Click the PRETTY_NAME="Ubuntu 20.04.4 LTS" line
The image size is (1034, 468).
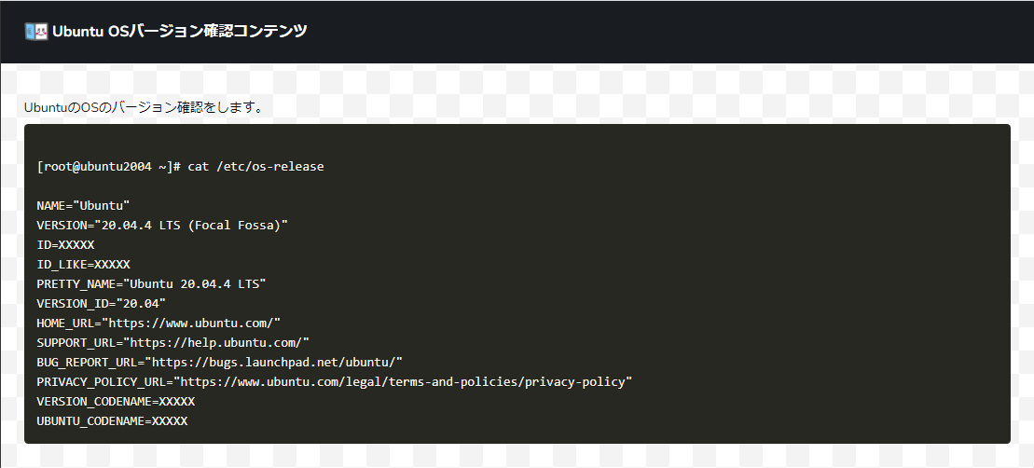click(x=152, y=284)
